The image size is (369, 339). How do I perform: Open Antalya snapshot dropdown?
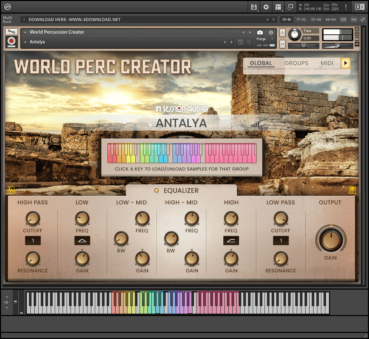click(x=25, y=42)
